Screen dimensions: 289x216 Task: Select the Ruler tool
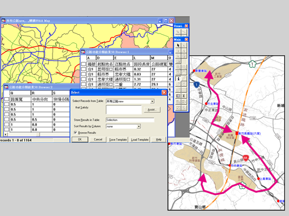pos(184,90)
